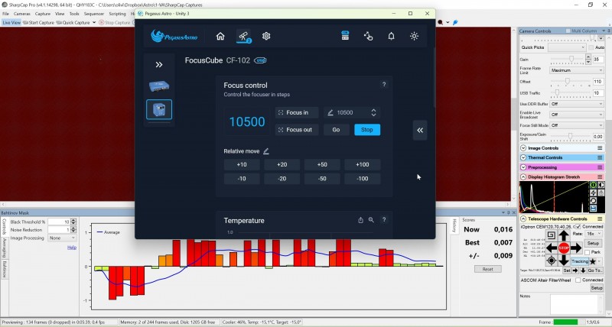Viewport: 612px width, 327px height.
Task: Open SharpCap File menu
Action: [5, 14]
